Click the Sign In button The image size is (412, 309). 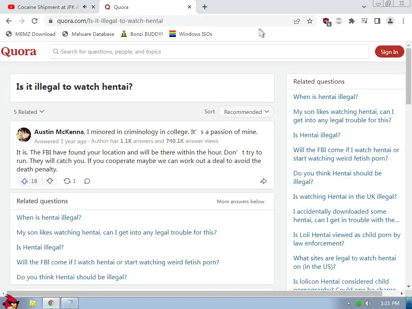(389, 52)
